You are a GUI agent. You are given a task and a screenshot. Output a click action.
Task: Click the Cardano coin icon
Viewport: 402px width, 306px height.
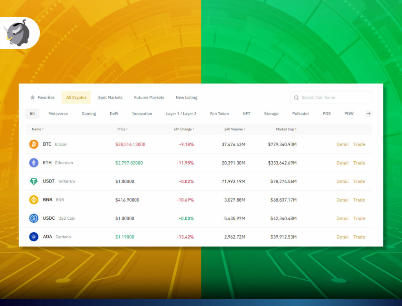[x=34, y=237]
